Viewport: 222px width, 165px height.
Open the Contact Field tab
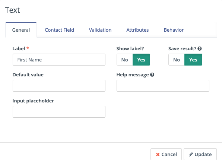(59, 30)
